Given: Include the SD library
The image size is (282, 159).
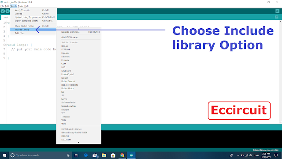Looking at the screenshot, I should tap(78, 92).
